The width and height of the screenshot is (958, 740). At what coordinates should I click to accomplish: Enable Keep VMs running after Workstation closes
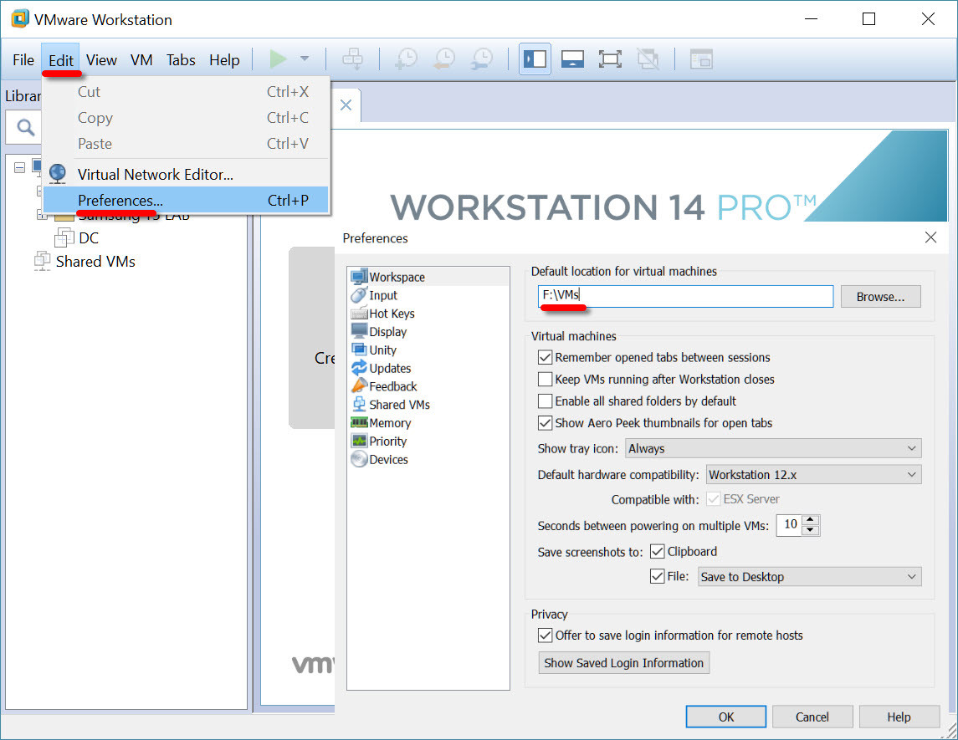[545, 379]
